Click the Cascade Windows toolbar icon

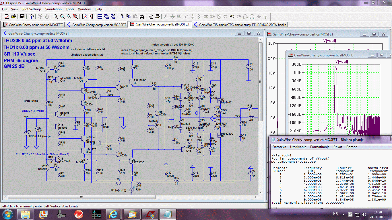tap(106, 16)
